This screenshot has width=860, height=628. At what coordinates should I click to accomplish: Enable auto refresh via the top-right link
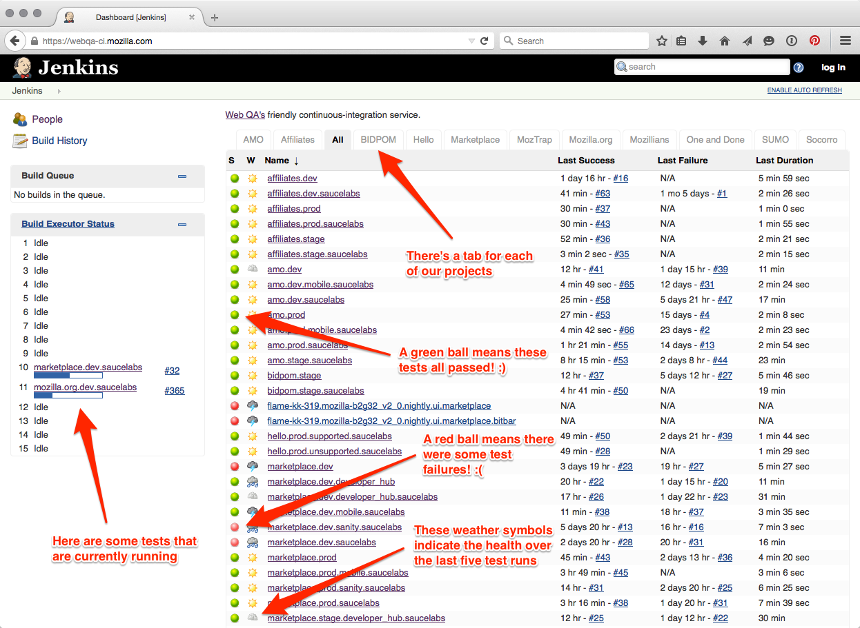[804, 90]
